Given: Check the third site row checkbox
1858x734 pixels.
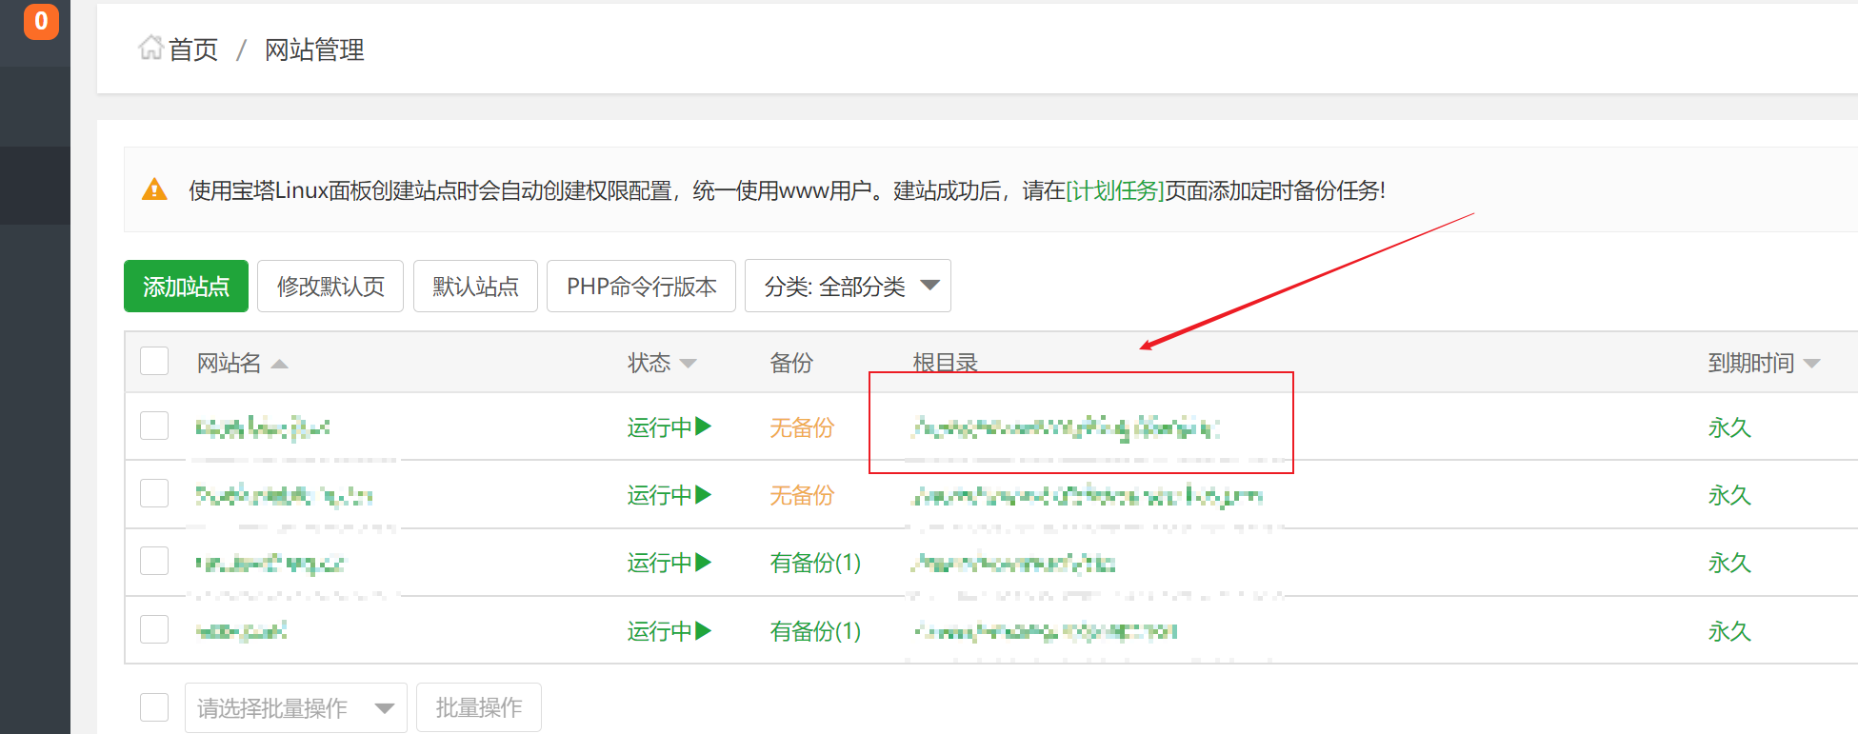Looking at the screenshot, I should [154, 561].
